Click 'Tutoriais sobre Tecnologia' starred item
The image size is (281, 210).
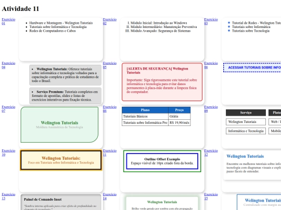pyautogui.click(x=251, y=31)
